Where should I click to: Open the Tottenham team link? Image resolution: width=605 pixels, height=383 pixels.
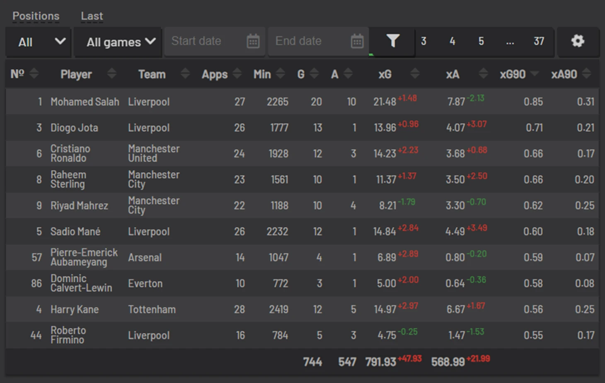pos(152,310)
